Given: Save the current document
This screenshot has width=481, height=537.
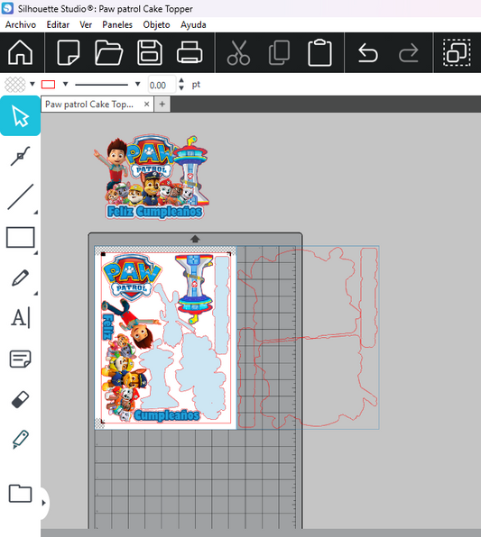Looking at the screenshot, I should [x=150, y=53].
